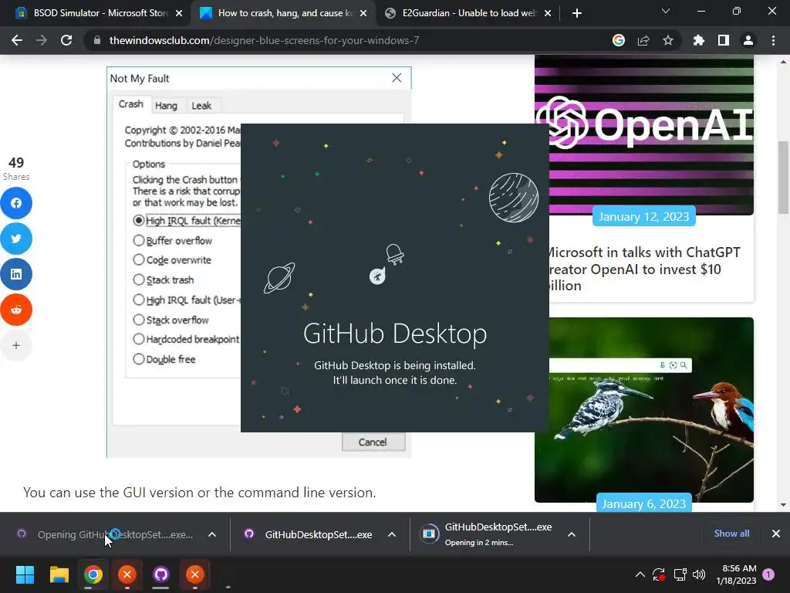The height and width of the screenshot is (593, 790).
Task: Open a new browser tab
Action: (577, 13)
